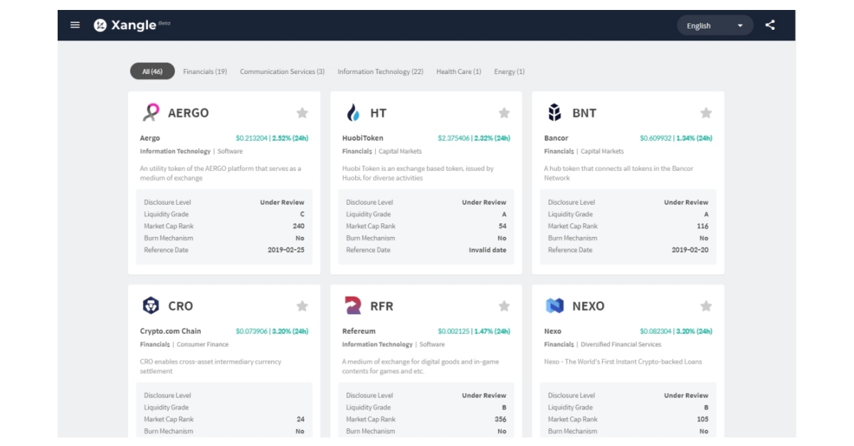Expand the hamburger navigation menu
Viewport: 854px width, 446px height.
[75, 24]
